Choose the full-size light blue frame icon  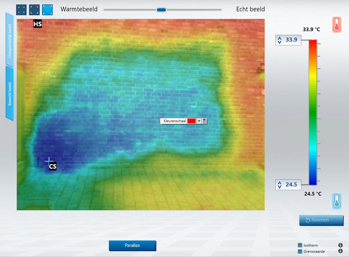tap(48, 10)
